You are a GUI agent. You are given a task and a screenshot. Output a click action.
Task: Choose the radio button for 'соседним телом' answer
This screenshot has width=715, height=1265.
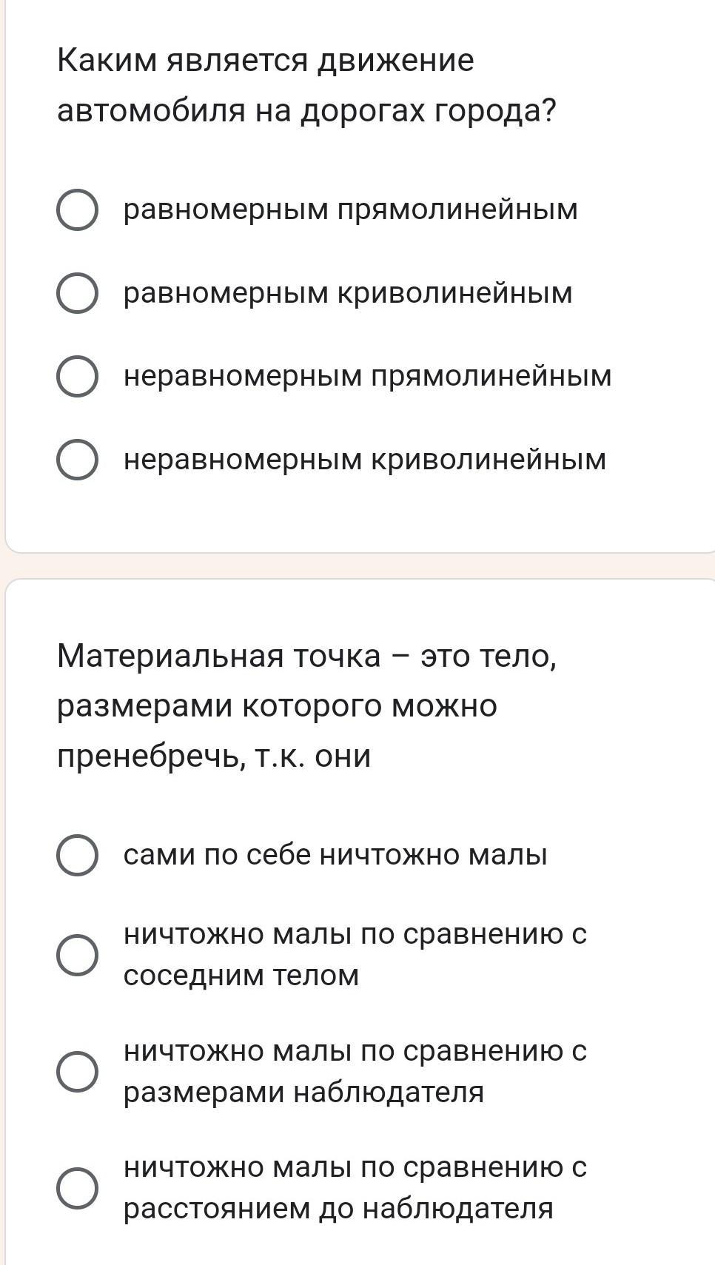coord(77,955)
